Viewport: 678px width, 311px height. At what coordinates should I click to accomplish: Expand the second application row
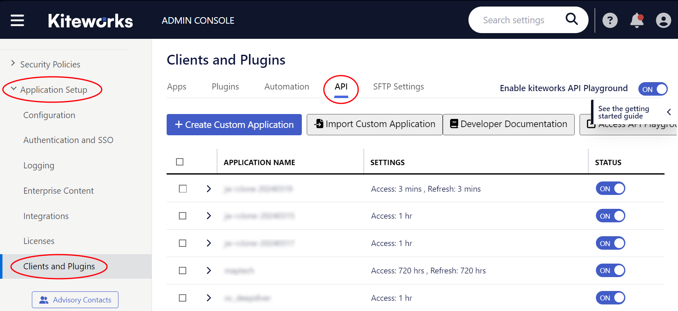coord(209,216)
